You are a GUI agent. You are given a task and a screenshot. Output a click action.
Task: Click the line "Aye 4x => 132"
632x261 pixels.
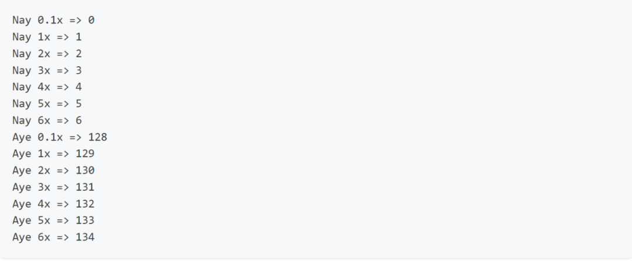53,204
